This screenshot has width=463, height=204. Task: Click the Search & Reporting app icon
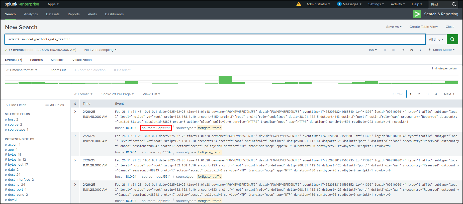tap(417, 14)
